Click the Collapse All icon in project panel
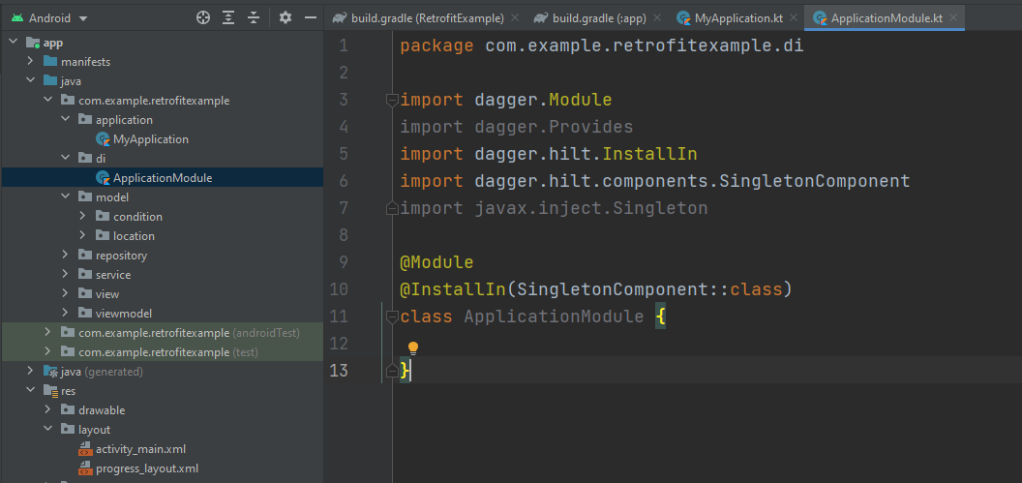The image size is (1022, 483). [x=254, y=17]
